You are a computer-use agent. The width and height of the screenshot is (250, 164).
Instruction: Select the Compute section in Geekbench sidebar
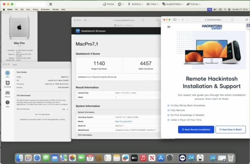click(x=7, y=84)
